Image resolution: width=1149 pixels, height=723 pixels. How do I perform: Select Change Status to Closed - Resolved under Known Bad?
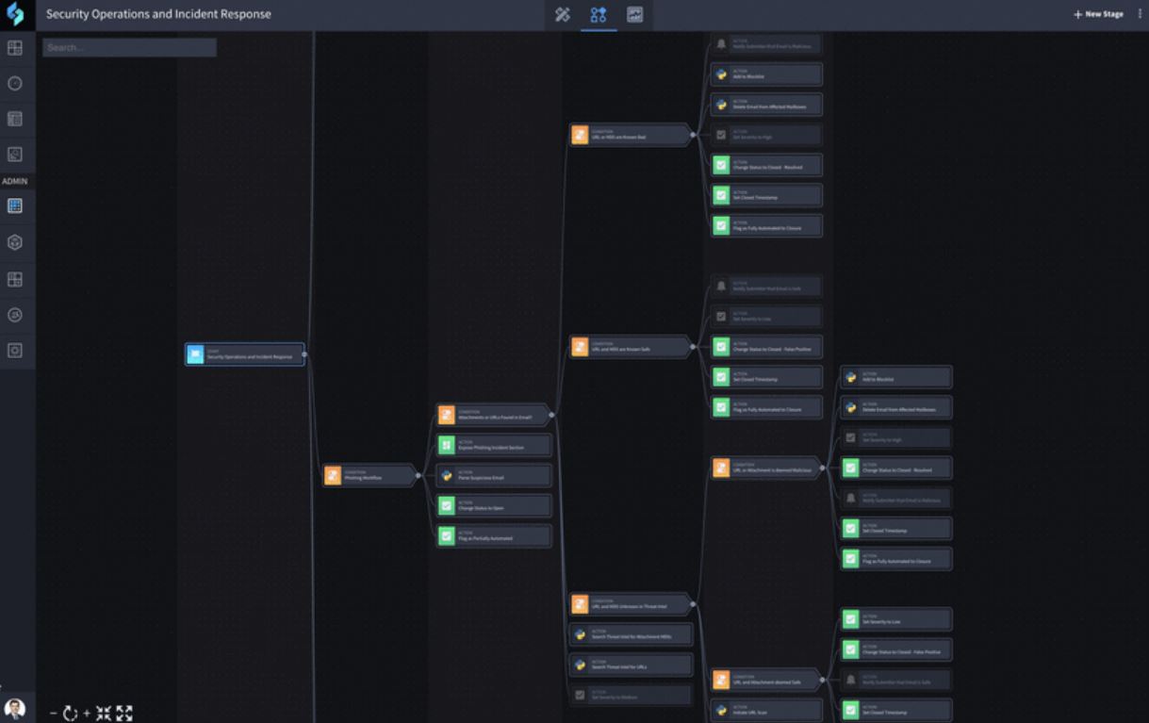coord(766,165)
